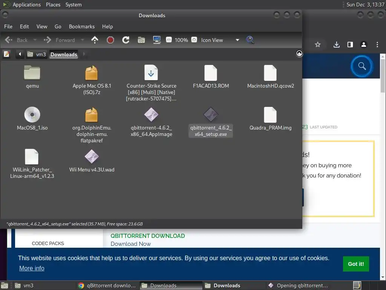Open the Bookmarks menu
Viewport: 386px width, 290px height.
pos(82,26)
